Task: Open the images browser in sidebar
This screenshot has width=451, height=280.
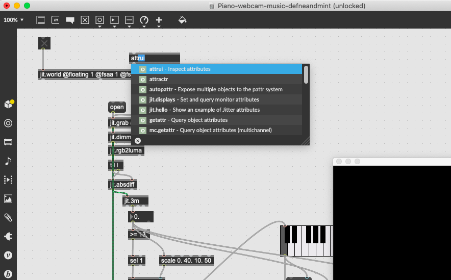Action: click(x=8, y=198)
